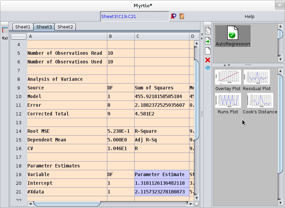Click the down arrow of the spreadsheet scrollbar
The image size is (285, 208).
196,198
